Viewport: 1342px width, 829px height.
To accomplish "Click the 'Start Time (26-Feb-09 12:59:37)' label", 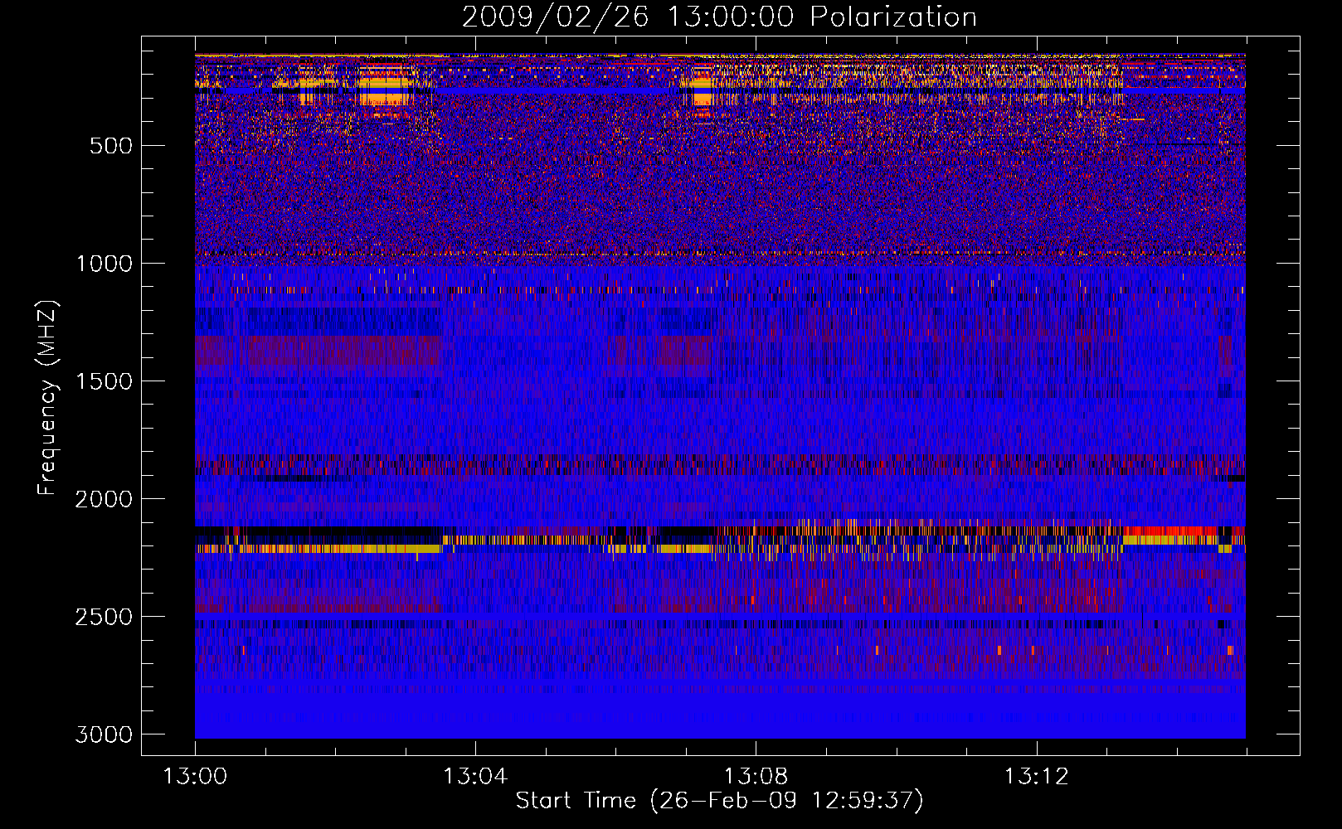I will 719,801.
